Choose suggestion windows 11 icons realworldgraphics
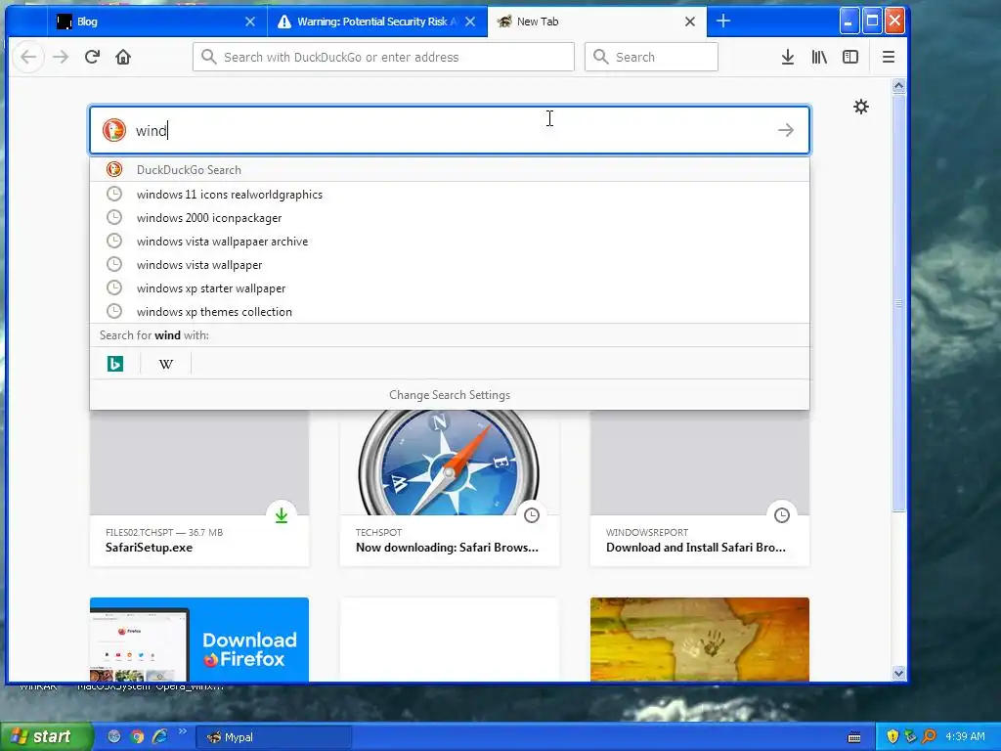The width and height of the screenshot is (1001, 751). 450,195
